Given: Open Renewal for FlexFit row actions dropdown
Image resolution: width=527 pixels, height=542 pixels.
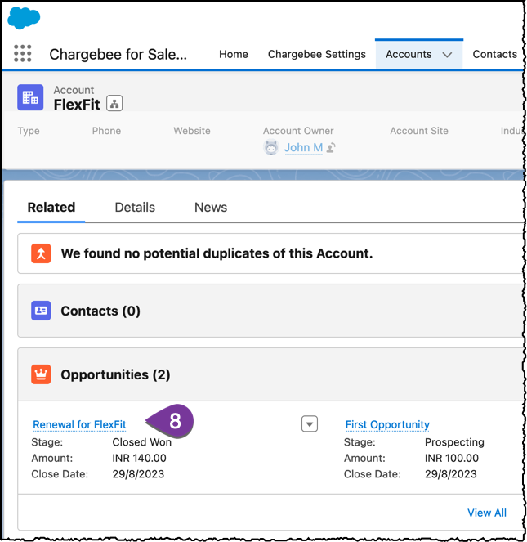Looking at the screenshot, I should tap(309, 423).
